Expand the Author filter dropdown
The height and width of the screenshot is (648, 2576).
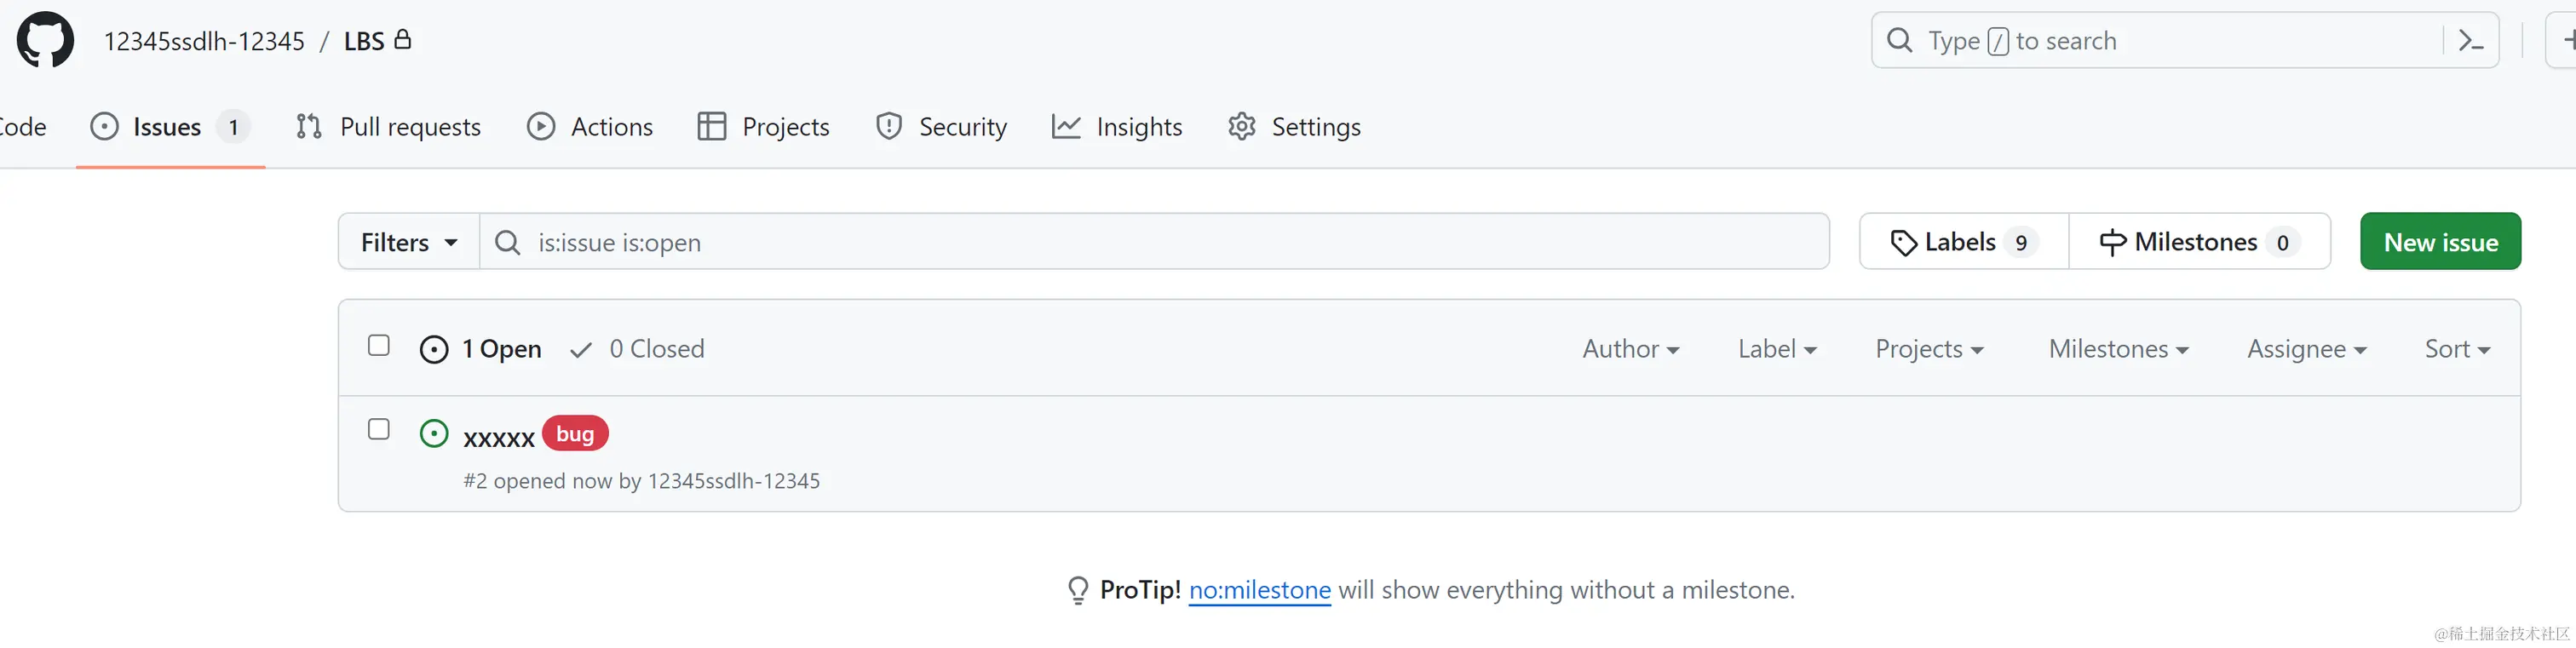(1630, 349)
